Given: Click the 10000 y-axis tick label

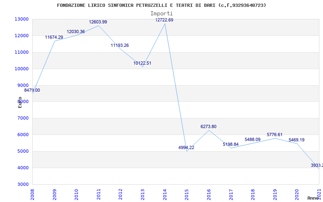Looking at the screenshot, I should pos(21,69).
